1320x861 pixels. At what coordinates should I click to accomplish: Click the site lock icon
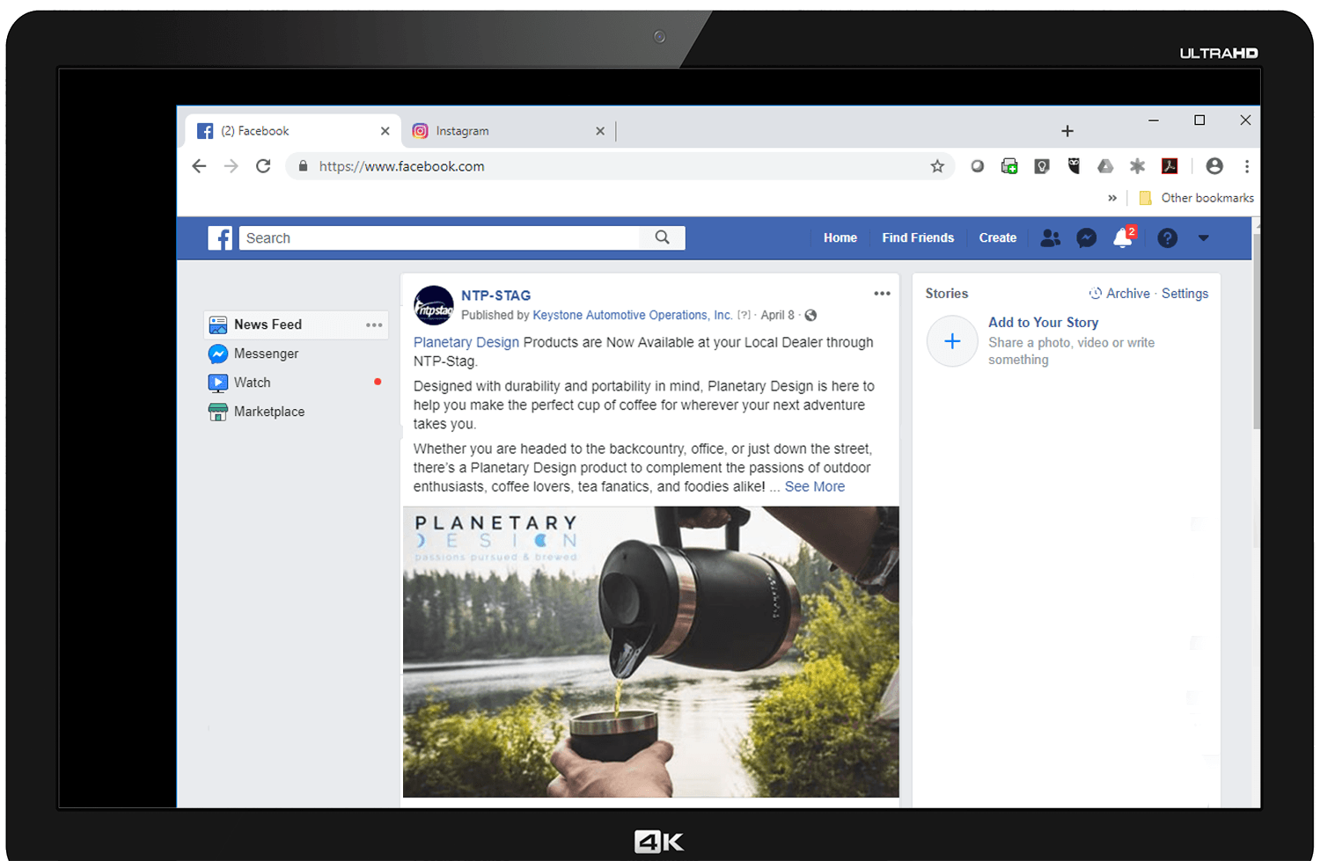[x=303, y=165]
